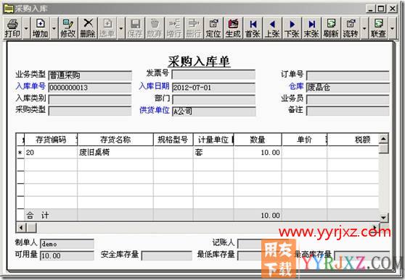The image size is (405, 280).
Task: Click the 入库类别 input field
Action: coord(90,100)
